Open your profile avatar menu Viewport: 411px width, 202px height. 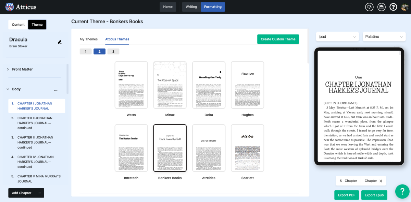404,7
